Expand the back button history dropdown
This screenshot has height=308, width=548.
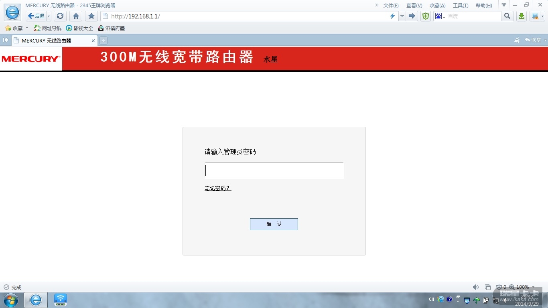49,16
